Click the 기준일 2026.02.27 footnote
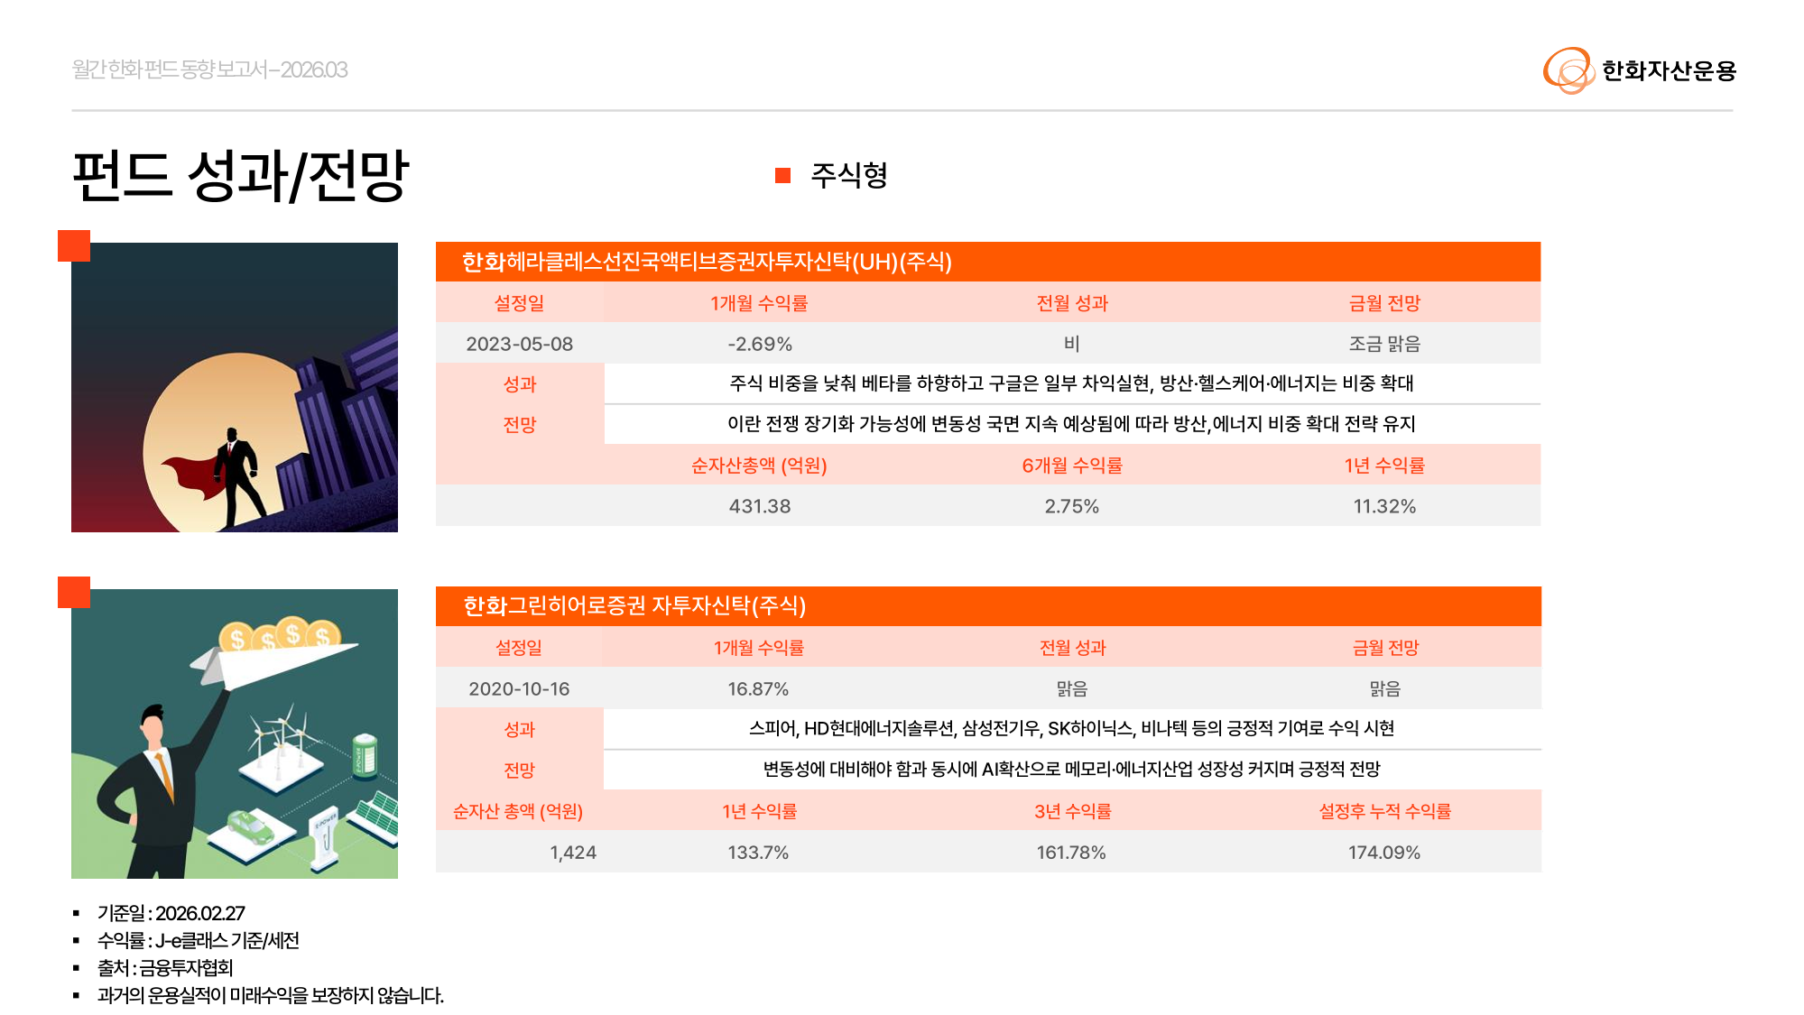1804x1015 pixels. coord(171,913)
